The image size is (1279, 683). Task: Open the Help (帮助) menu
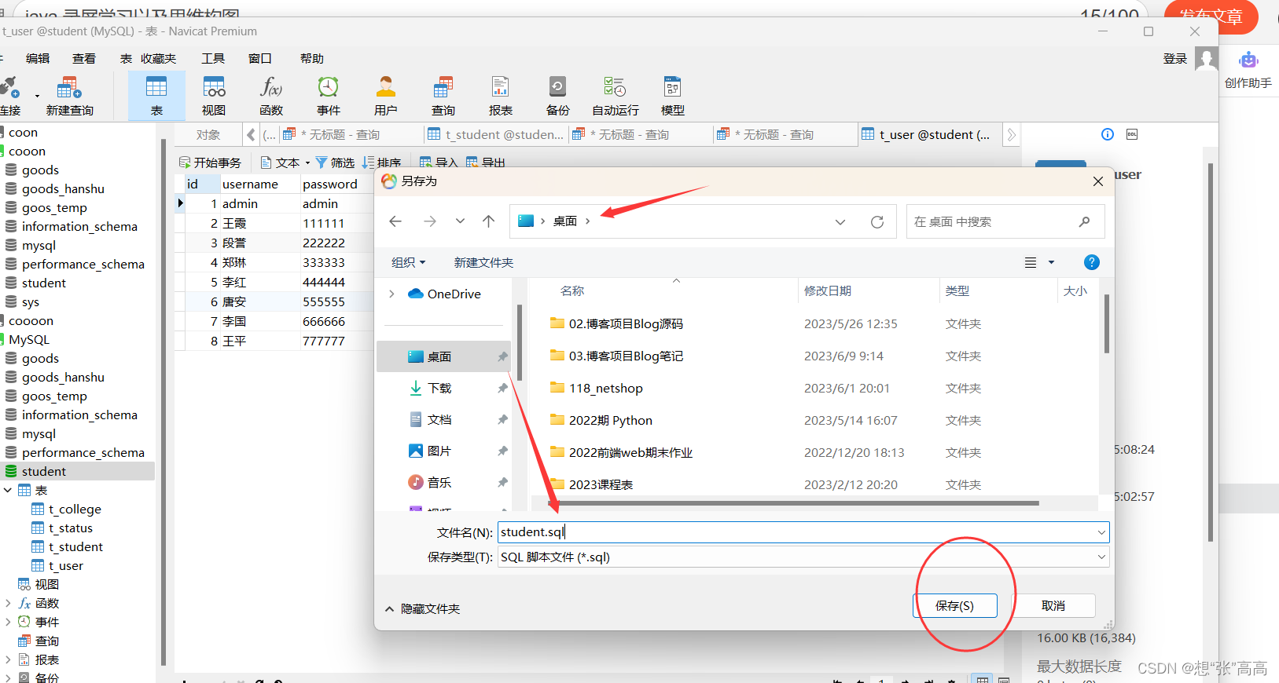pyautogui.click(x=312, y=59)
